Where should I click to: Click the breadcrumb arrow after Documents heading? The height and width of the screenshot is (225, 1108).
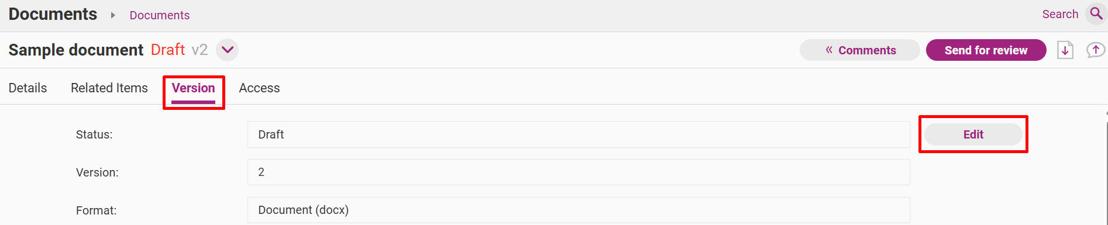click(113, 15)
